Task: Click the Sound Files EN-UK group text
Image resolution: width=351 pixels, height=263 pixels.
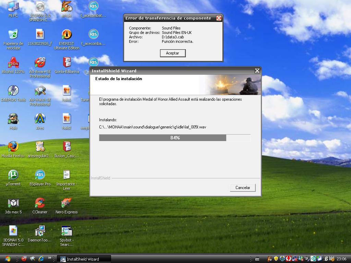Action: [177, 33]
